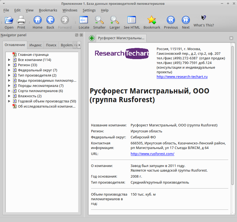Open the window menu in the title bar
The image size is (237, 222).
[4, 4]
